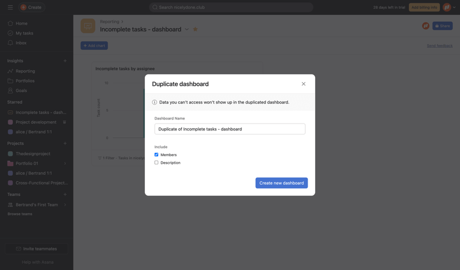Open the Create button menu
The image size is (460, 270).
pos(32,7)
